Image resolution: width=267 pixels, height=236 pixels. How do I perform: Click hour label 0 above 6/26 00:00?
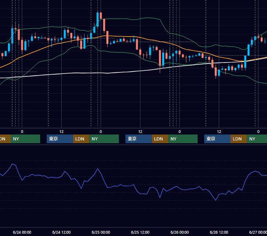(179, 132)
